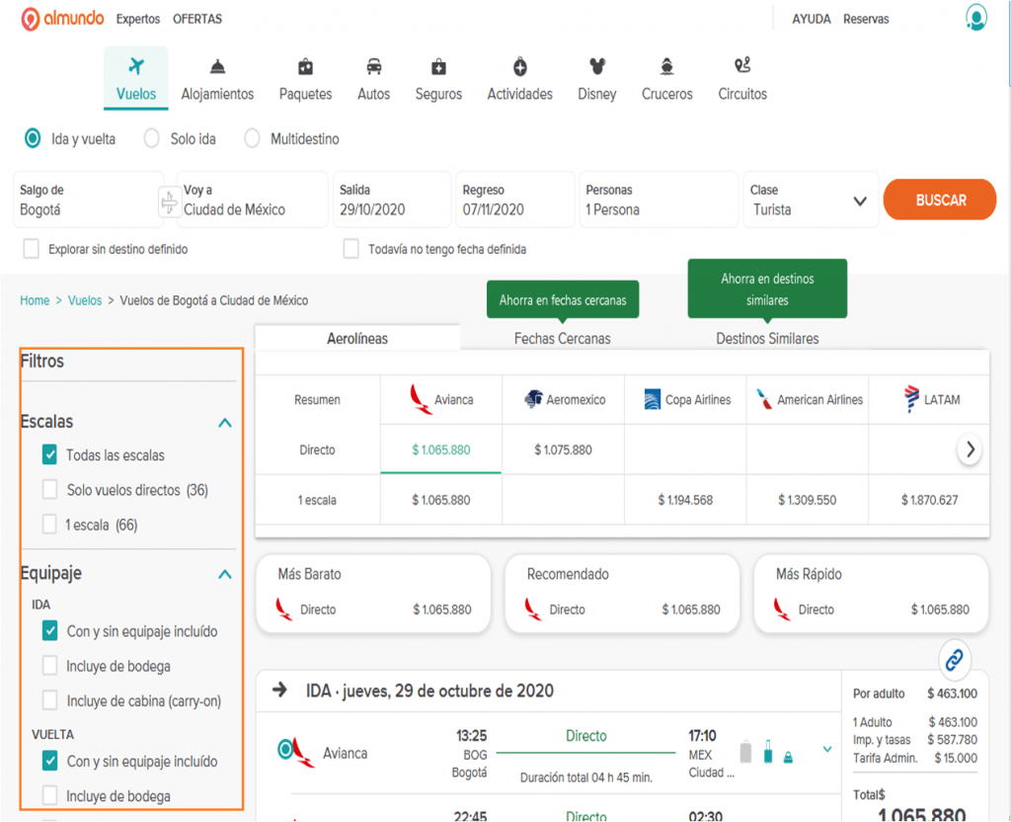The image size is (1011, 822).
Task: Select the Paquetes suitcase icon
Action: click(306, 66)
